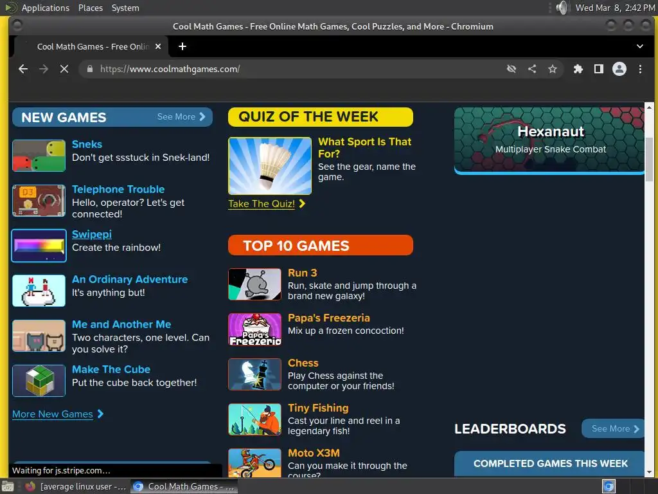The height and width of the screenshot is (494, 658).
Task: Click the scrollbar up arrow
Action: (x=649, y=107)
